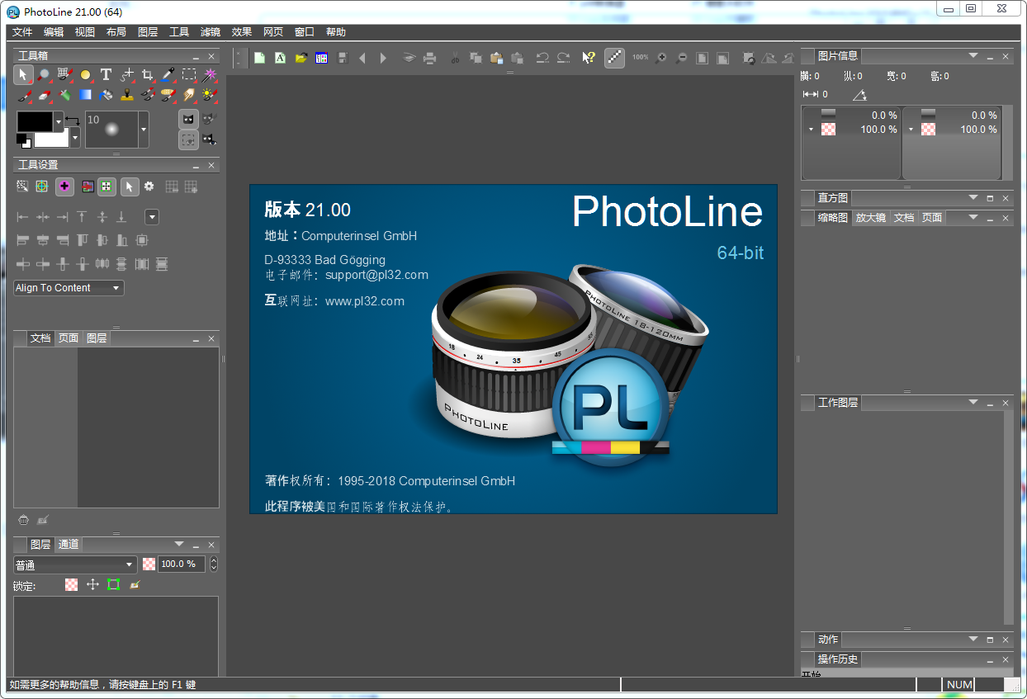Open the 滤镜 menu

[211, 32]
